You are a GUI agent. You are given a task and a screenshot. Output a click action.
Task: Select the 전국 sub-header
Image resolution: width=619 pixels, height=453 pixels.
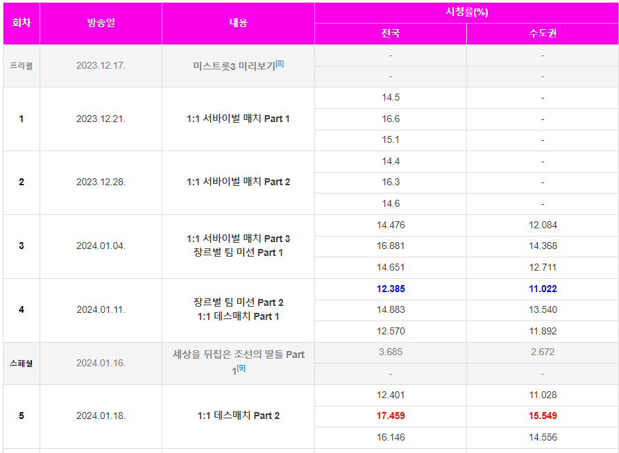[x=391, y=33]
